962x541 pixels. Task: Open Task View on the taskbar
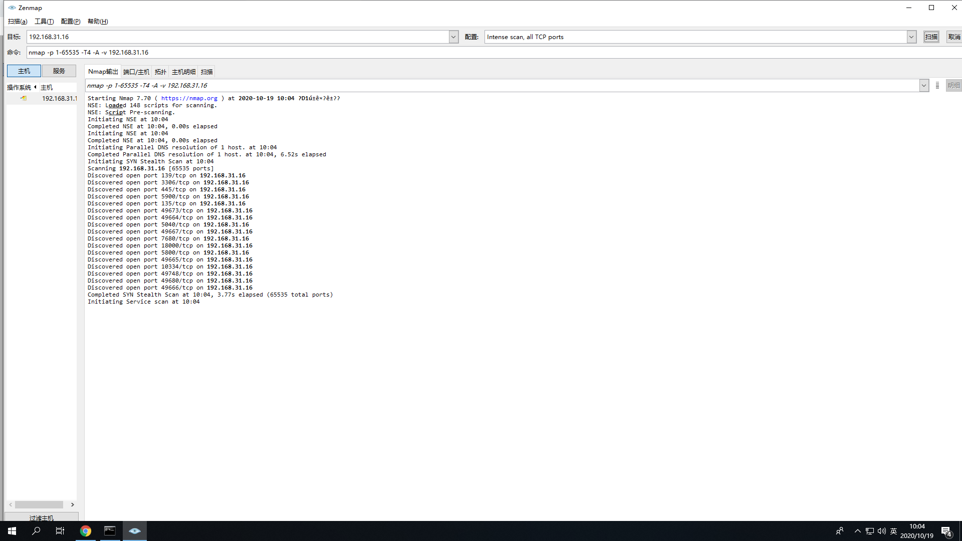pos(60,531)
